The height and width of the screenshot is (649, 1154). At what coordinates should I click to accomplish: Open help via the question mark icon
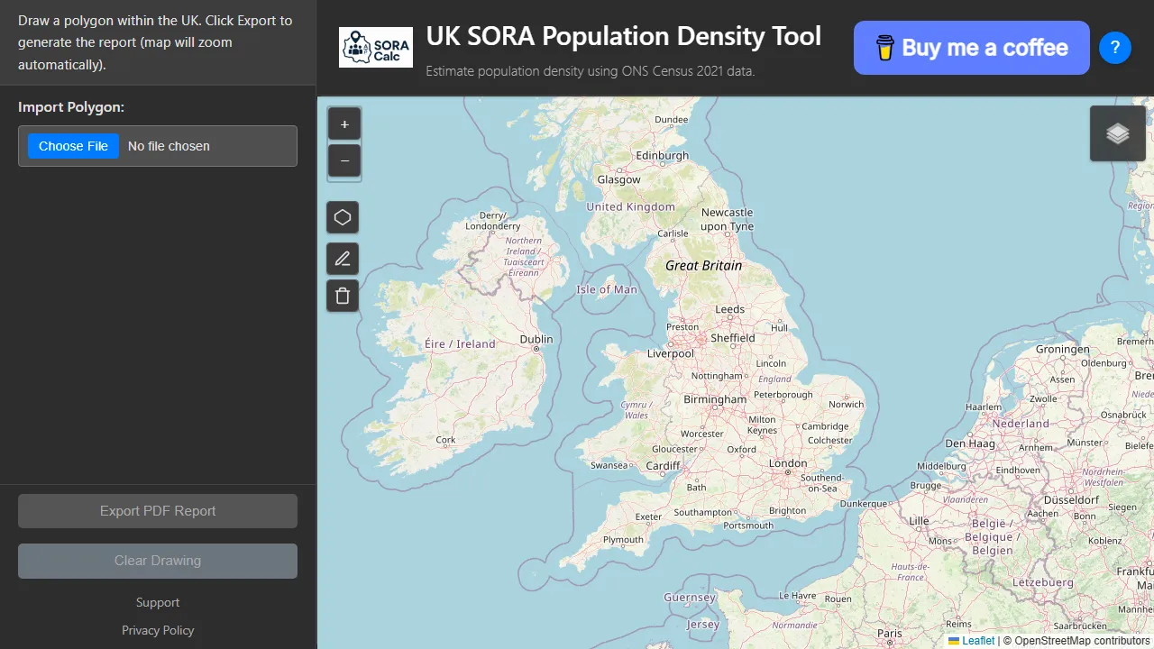point(1115,48)
